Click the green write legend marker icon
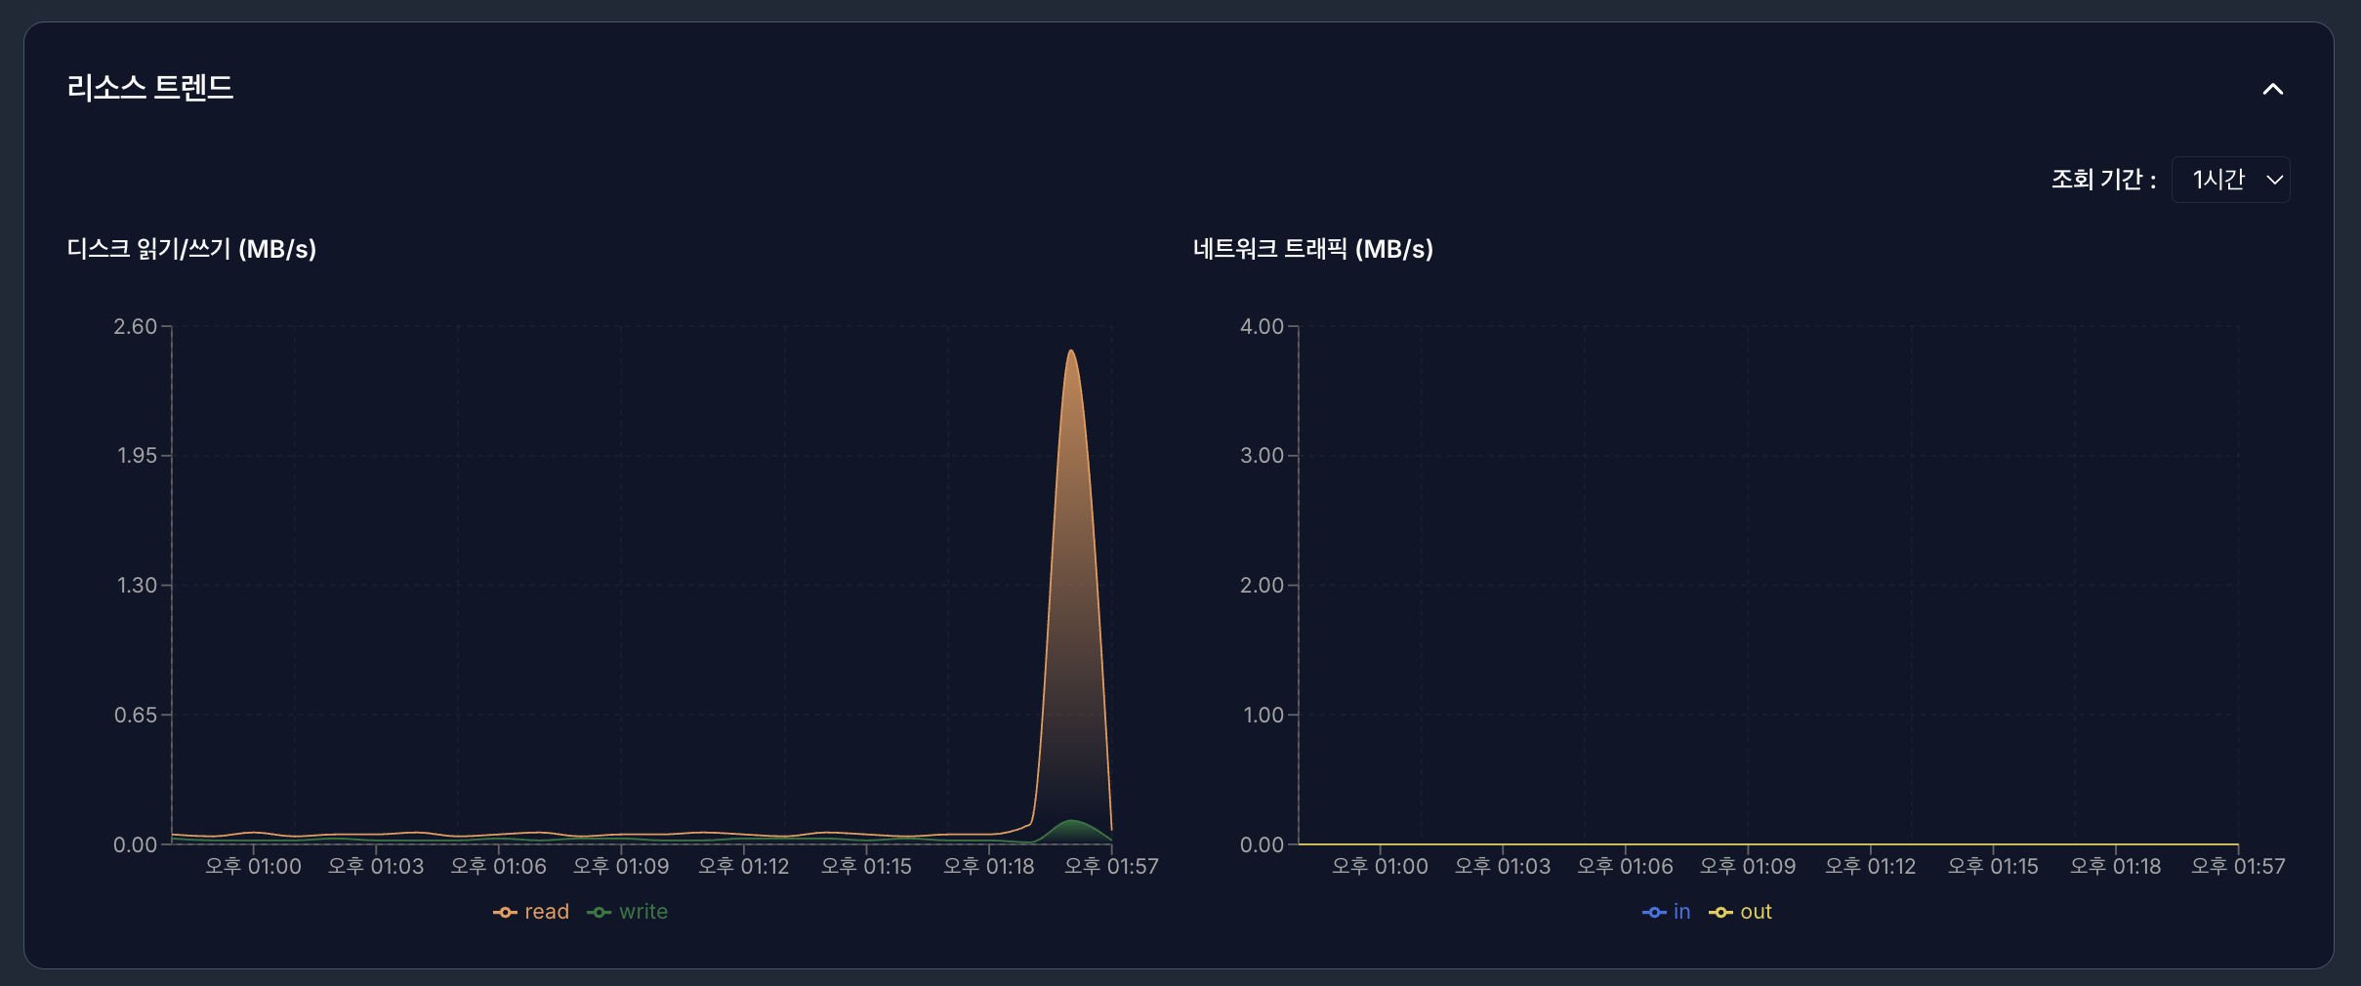The image size is (2361, 986). 599,912
